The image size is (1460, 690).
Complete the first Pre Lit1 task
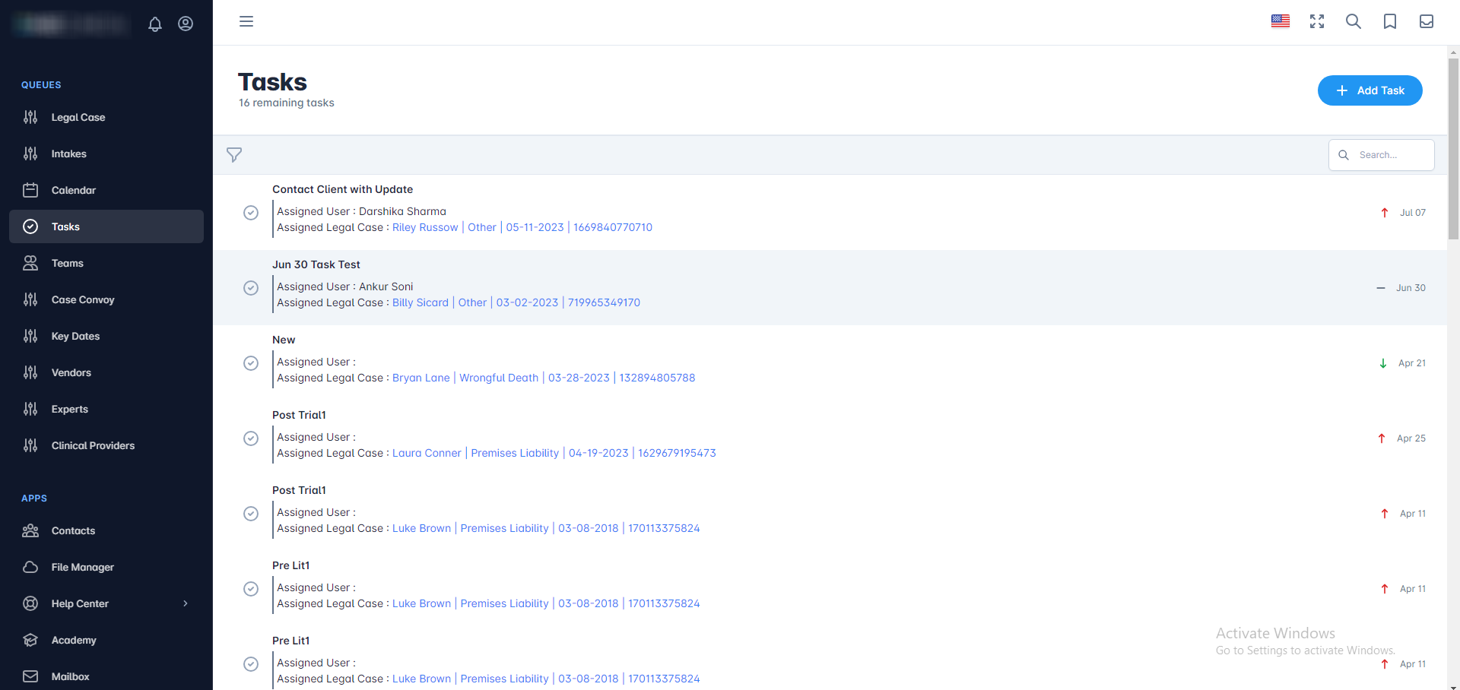(251, 589)
